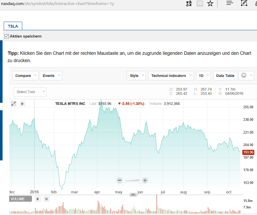Screen dimensions: 257x215
Task: Click the date value 04/06/2016
Action: (x=234, y=93)
